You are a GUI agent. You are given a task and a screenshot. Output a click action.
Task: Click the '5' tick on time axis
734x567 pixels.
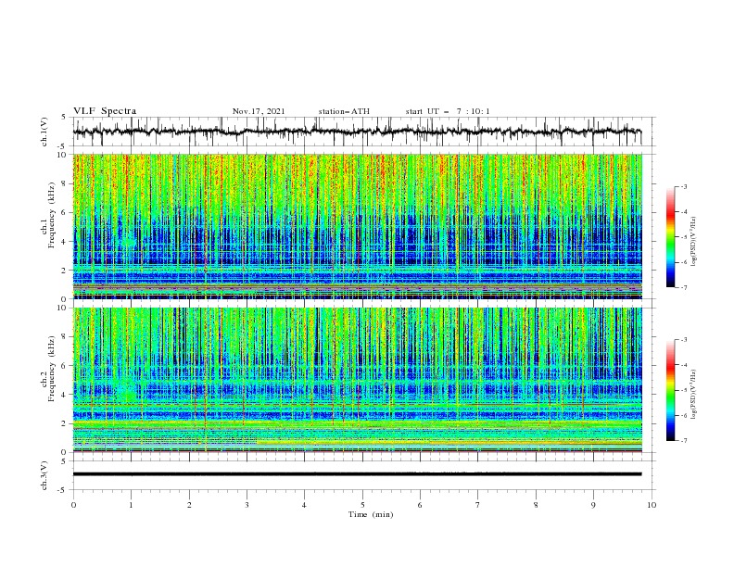coord(362,505)
